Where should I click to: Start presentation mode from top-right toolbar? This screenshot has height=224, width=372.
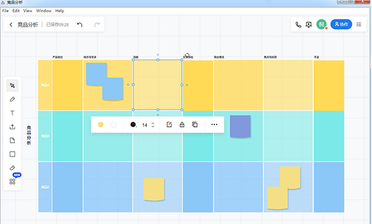[309, 25]
